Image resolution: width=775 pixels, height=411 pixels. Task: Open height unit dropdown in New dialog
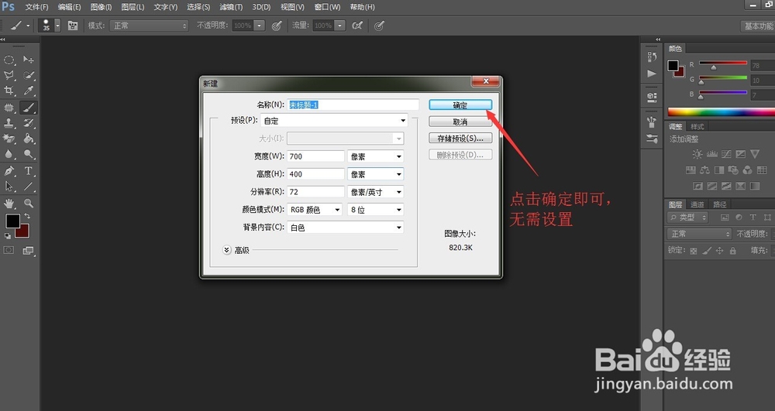click(376, 174)
